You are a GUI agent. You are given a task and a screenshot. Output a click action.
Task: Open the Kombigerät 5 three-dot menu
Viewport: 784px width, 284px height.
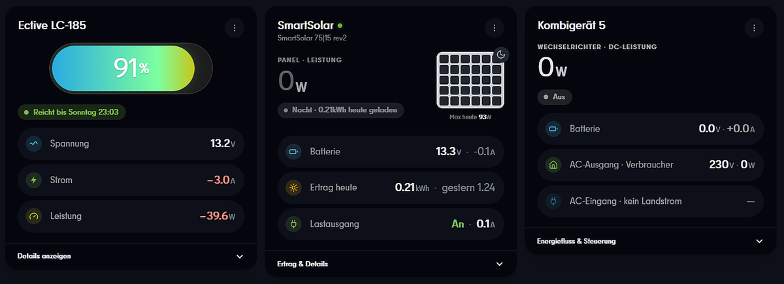754,28
